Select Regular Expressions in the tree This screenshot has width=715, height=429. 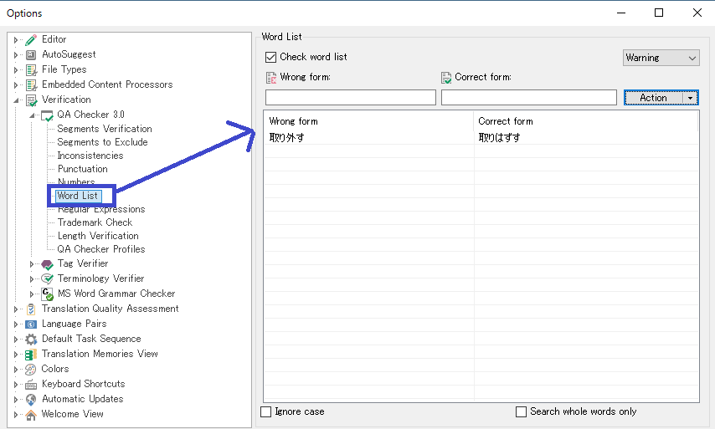tap(100, 209)
